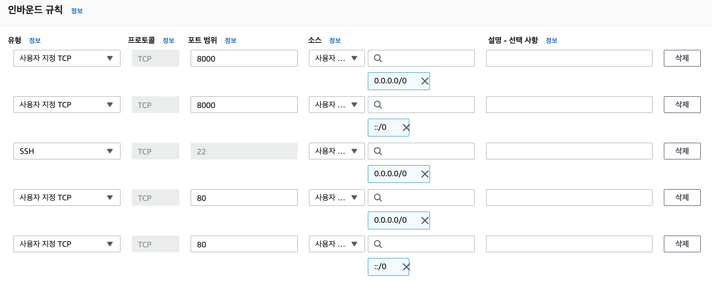Viewport: 712px width, 282px height.
Task: Click search icon in SSH rule's source field
Action: pyautogui.click(x=378, y=151)
